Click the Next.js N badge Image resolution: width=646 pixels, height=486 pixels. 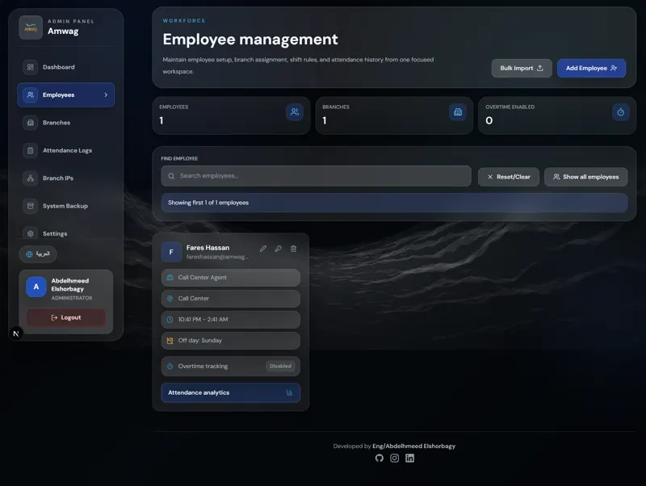pos(16,333)
